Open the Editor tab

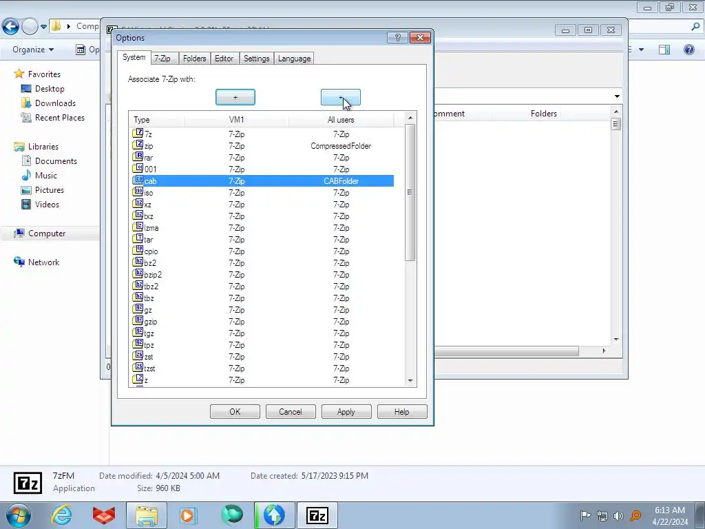tap(224, 59)
